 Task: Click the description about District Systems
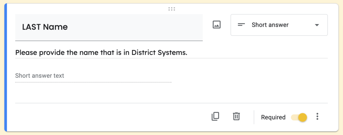[101, 53]
